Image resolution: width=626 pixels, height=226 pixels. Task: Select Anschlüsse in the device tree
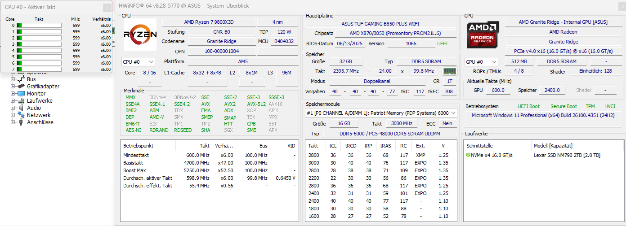(40, 122)
